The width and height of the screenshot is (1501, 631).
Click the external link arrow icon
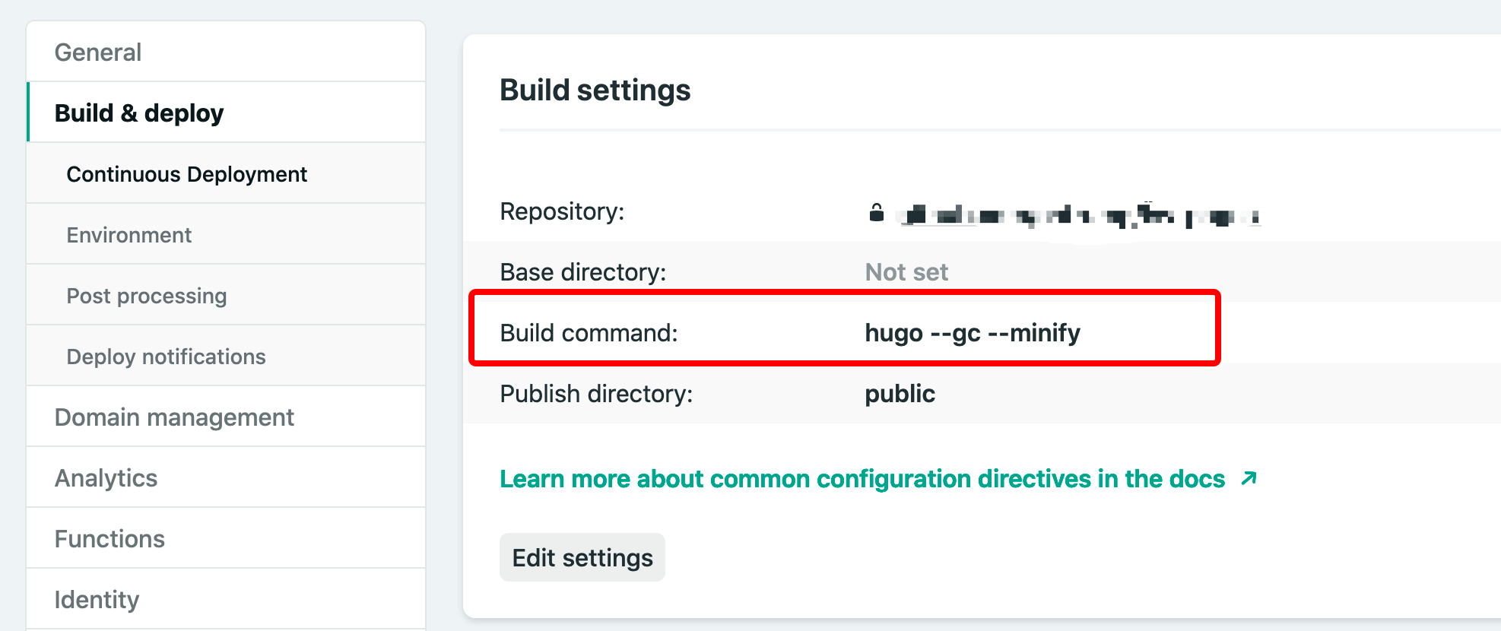(1249, 478)
